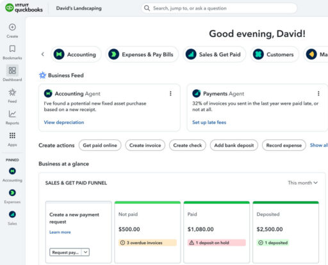The height and width of the screenshot is (265, 328).
Task: Open Payments Agent card options menu
Action: (x=318, y=93)
